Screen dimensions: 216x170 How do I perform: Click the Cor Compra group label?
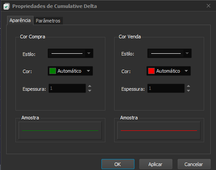click(x=33, y=37)
